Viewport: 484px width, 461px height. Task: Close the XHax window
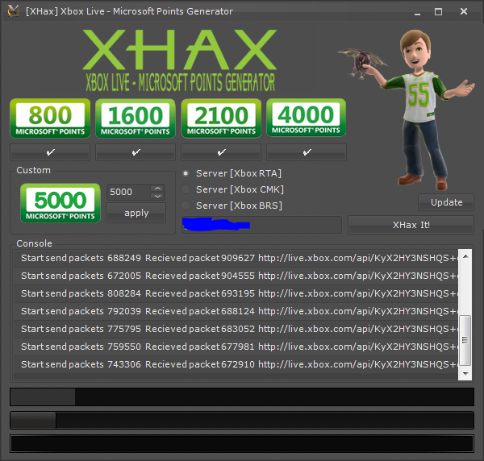pos(464,11)
